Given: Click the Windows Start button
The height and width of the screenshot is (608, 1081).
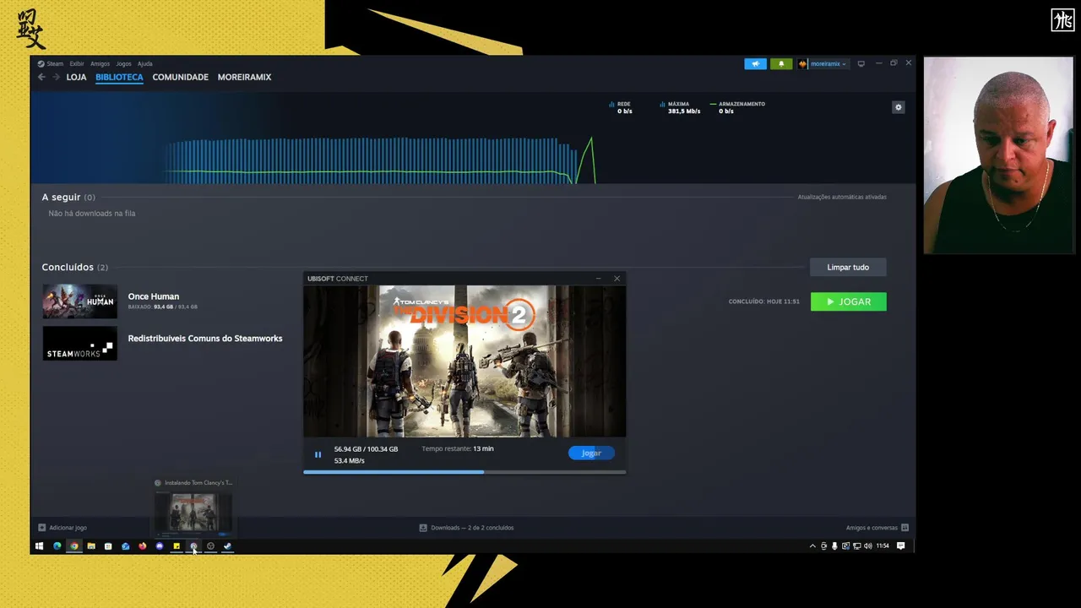Looking at the screenshot, I should click(39, 546).
